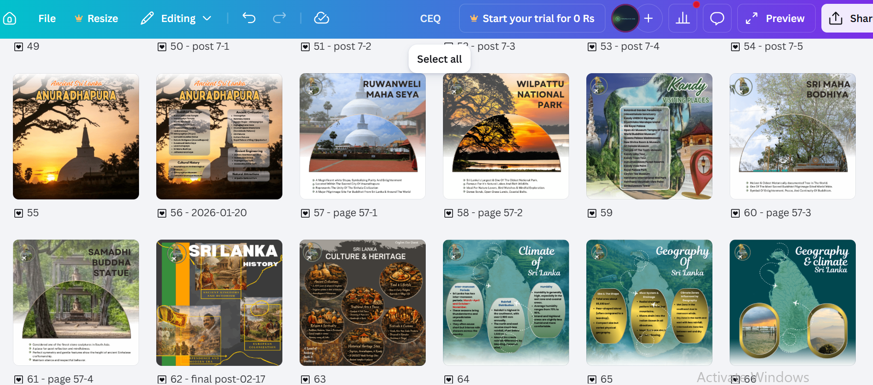The width and height of the screenshot is (873, 385).
Task: Open the Resize option
Action: tap(97, 18)
